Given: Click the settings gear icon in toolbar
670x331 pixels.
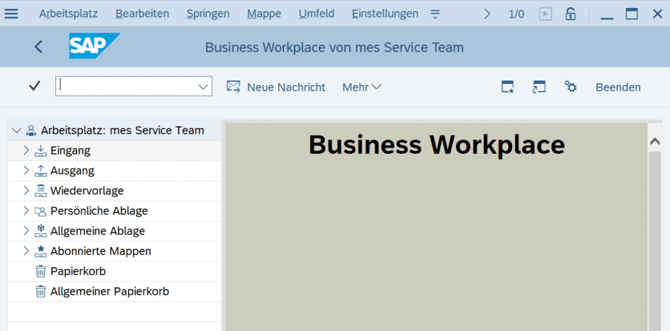Looking at the screenshot, I should click(x=570, y=87).
